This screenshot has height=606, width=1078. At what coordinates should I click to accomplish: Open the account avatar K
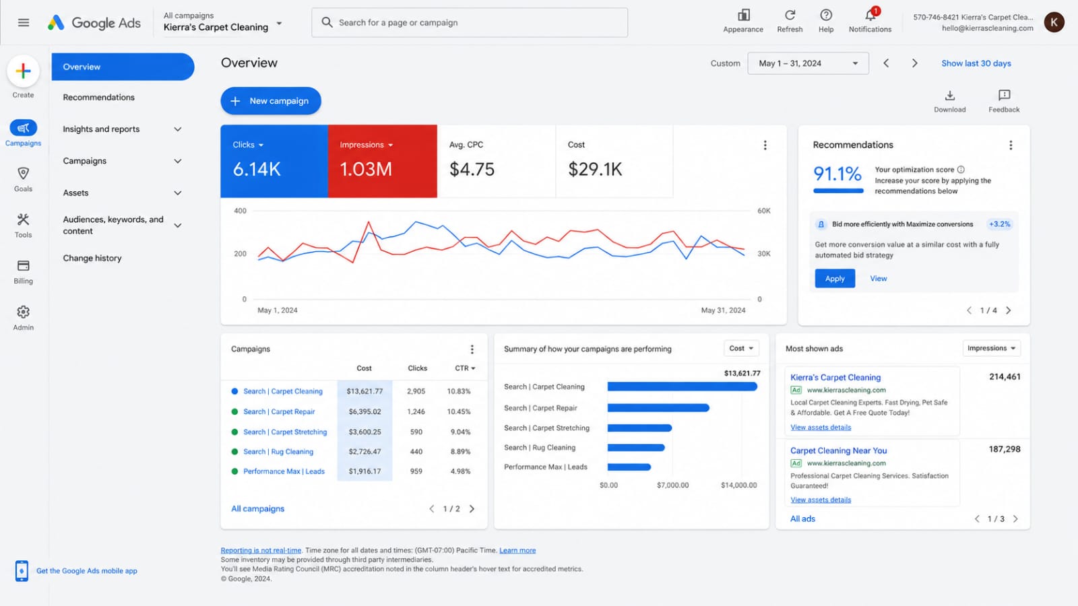1054,22
